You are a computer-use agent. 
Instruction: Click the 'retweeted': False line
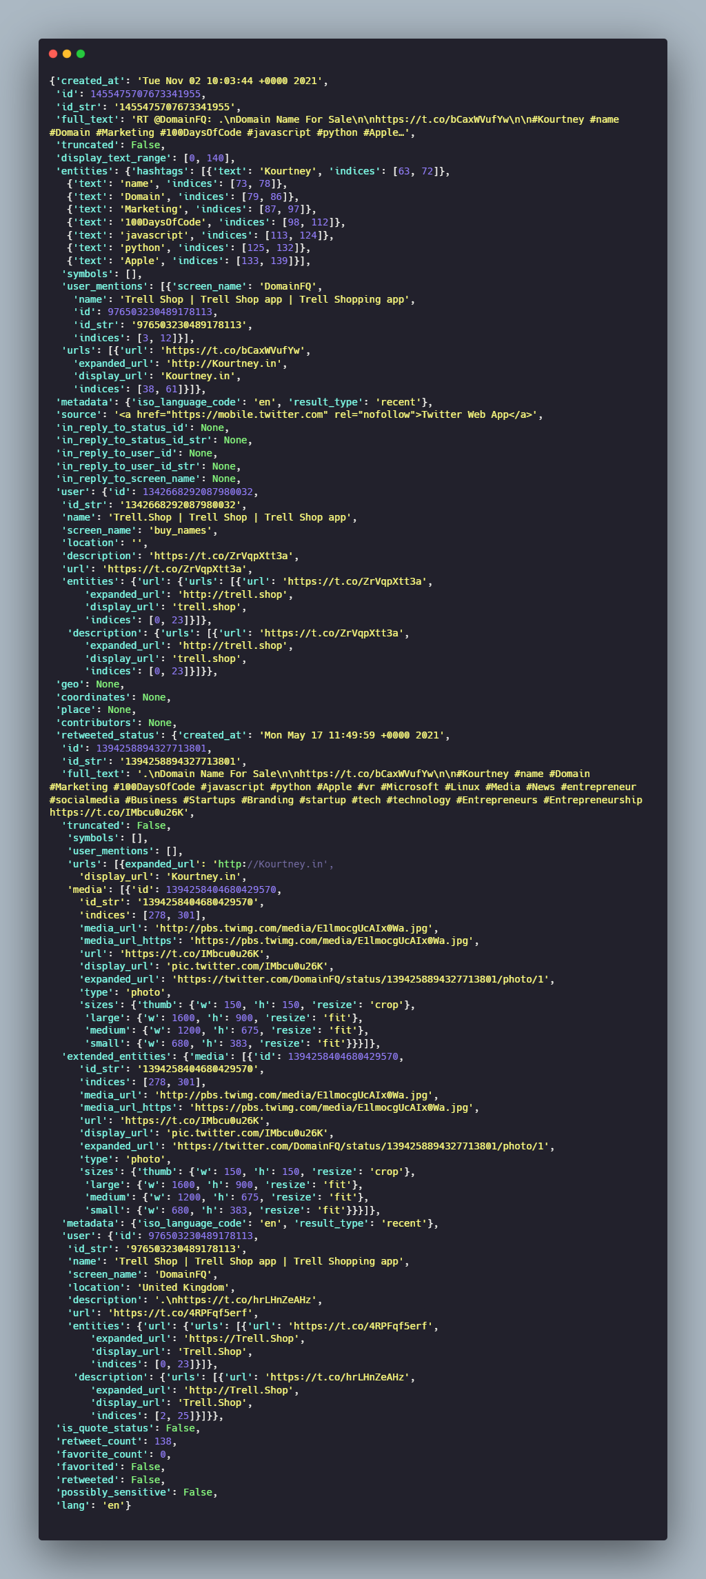coord(110,1480)
